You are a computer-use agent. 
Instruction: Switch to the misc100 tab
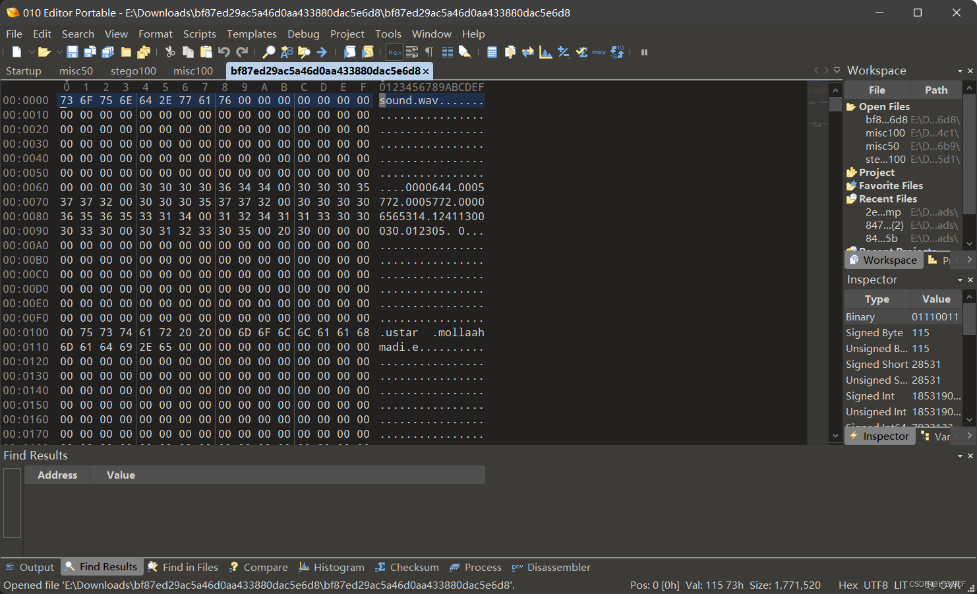point(192,71)
